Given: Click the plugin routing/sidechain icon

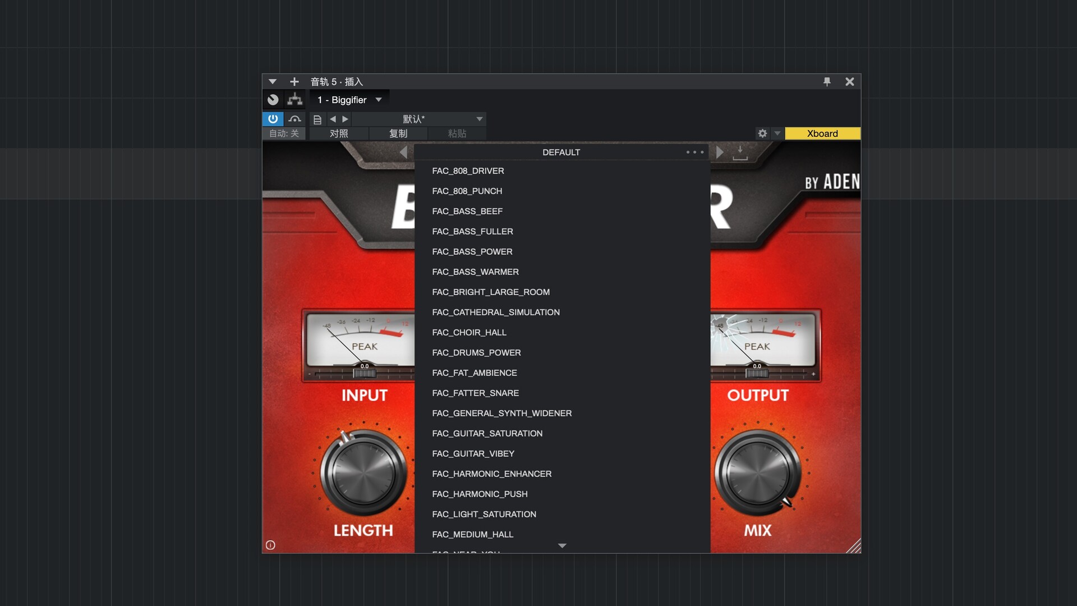Looking at the screenshot, I should click(294, 100).
